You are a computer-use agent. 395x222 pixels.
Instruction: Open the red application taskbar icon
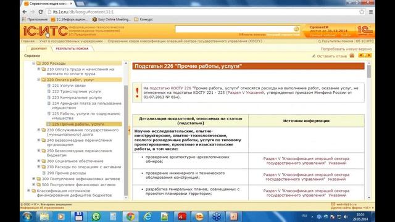pyautogui.click(x=182, y=216)
